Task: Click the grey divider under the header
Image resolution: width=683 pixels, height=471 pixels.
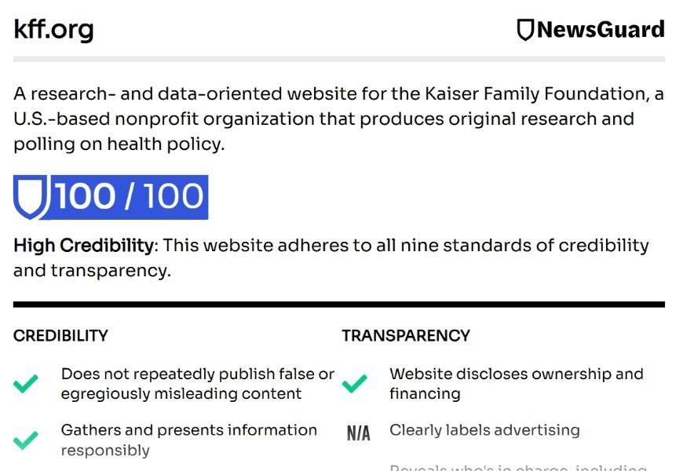Action: 338,59
